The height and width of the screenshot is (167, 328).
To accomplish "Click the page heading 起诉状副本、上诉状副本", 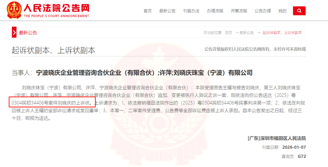I will tap(54, 50).
